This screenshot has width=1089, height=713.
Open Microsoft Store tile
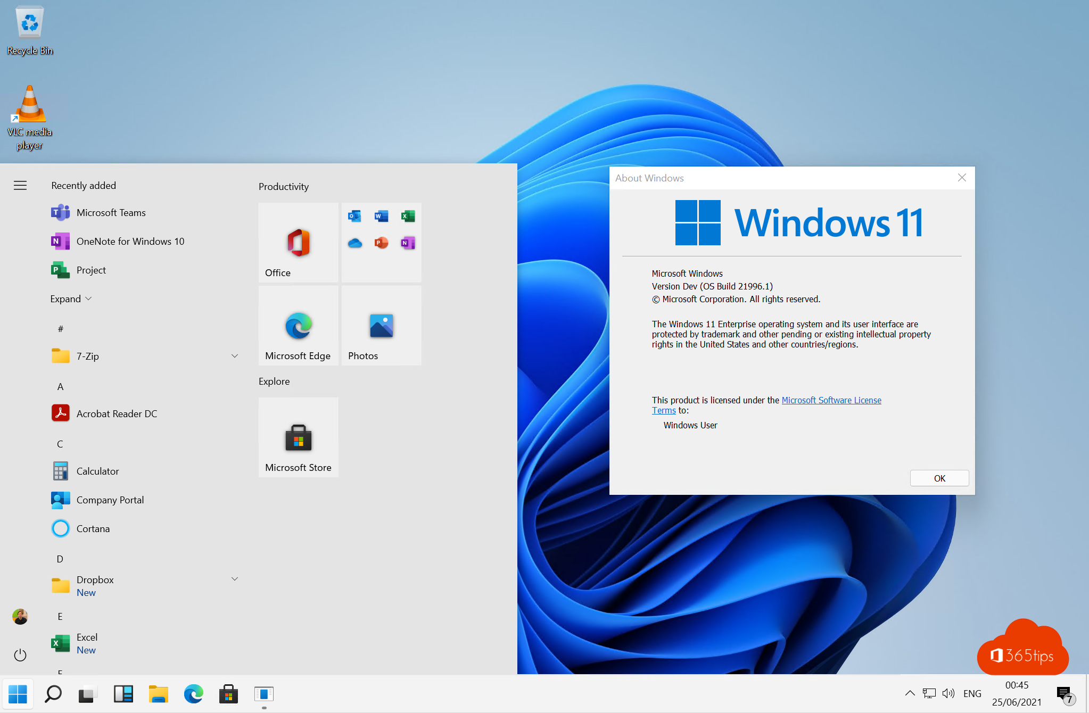299,437
